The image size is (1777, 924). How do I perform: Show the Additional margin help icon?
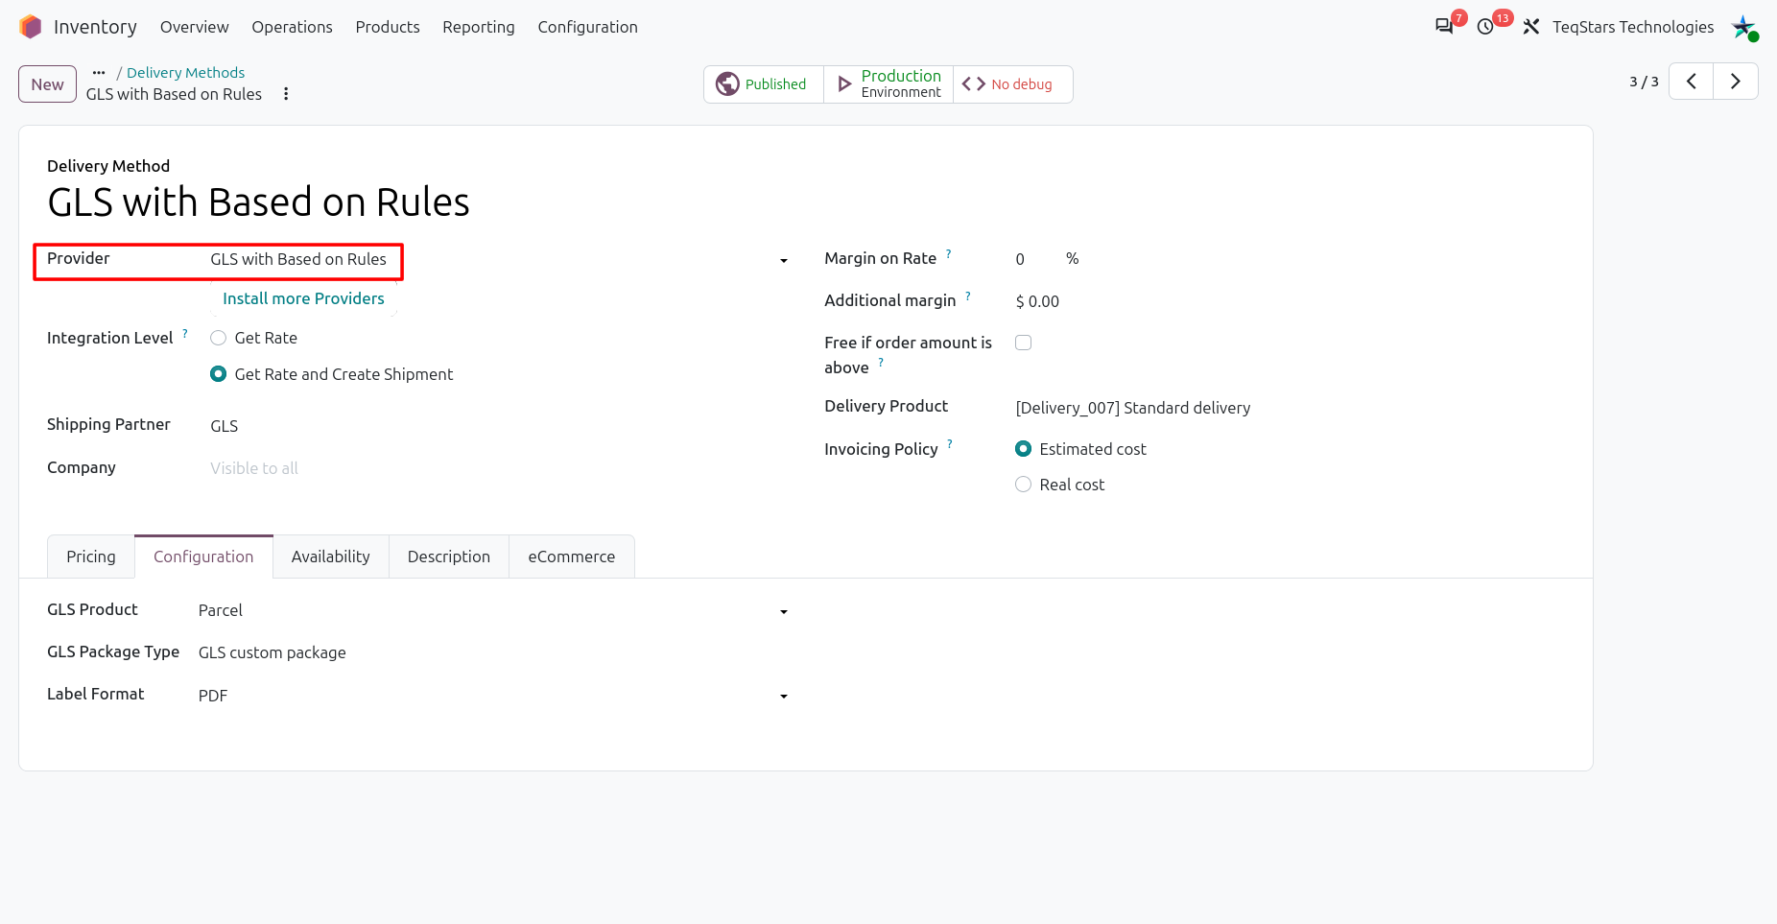968,296
